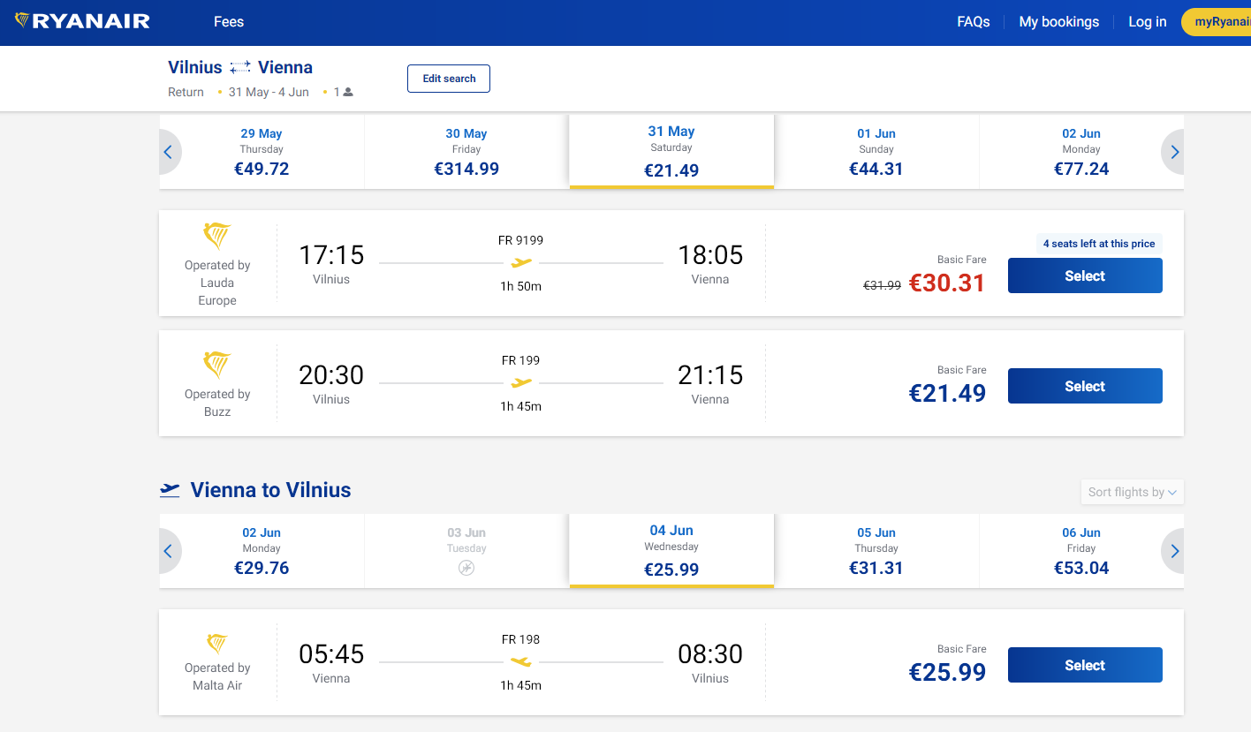Click the 21:15 arrival time
The width and height of the screenshot is (1251, 732).
point(710,375)
